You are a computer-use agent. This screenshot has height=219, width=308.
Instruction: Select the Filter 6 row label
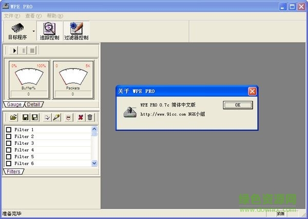(24, 163)
